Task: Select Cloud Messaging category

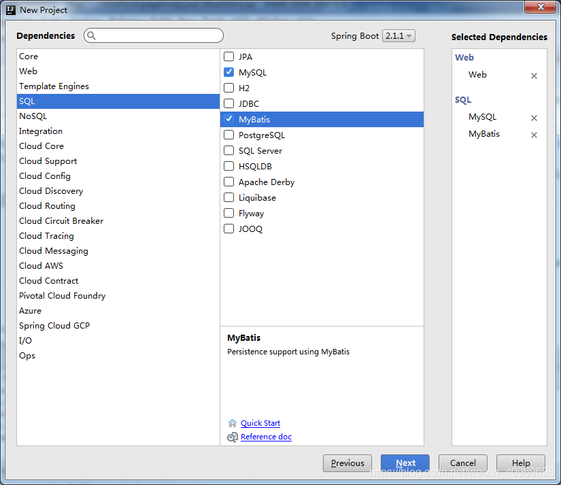Action: pyautogui.click(x=118, y=251)
